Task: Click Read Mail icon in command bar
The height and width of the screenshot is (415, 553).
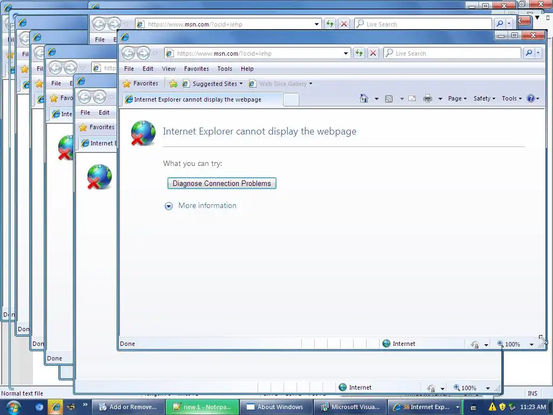Action: tap(412, 98)
